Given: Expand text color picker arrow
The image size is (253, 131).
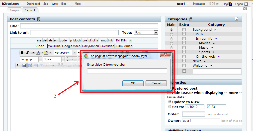Looking at the screenshot, I should (x=43, y=52).
